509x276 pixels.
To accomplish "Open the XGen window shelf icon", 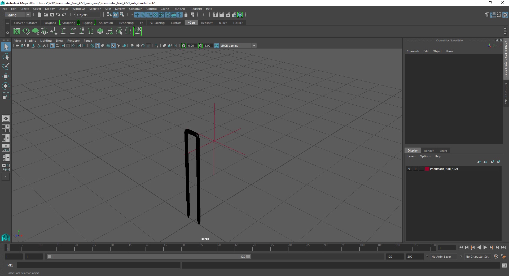I will click(17, 31).
